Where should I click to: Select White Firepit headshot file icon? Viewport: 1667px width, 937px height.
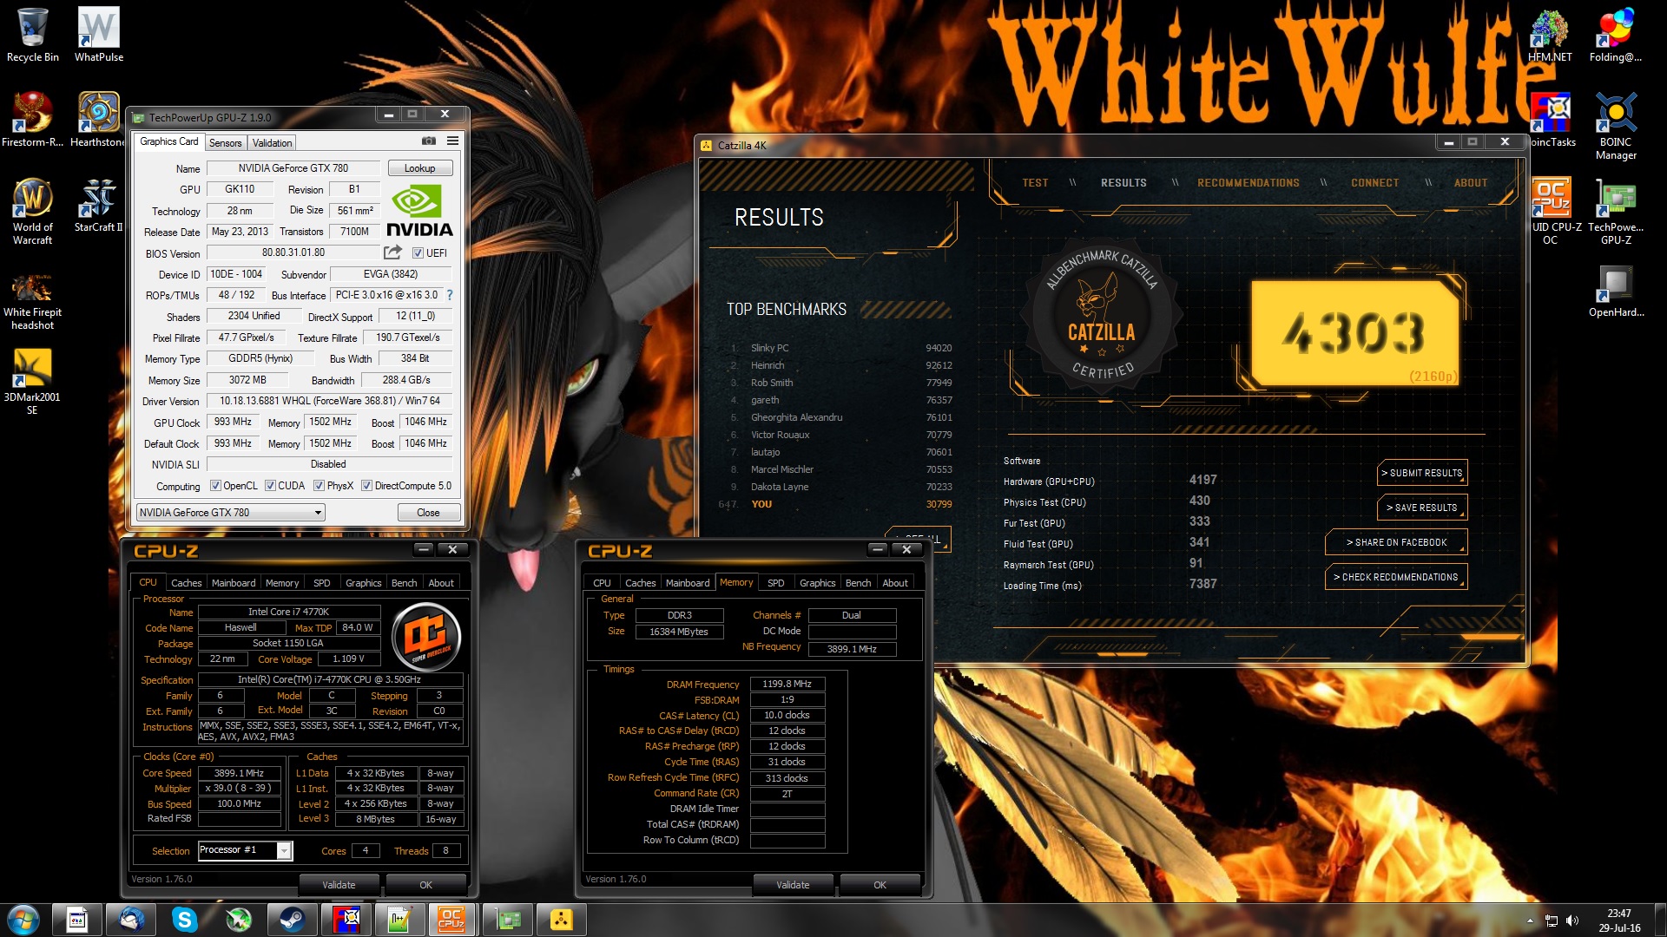tap(33, 302)
